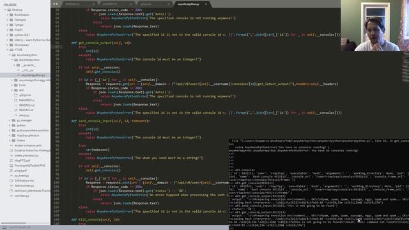Image resolution: width=409 pixels, height=230 pixels.
Task: Expand the build folder
Action: pyautogui.click(x=12, y=85)
